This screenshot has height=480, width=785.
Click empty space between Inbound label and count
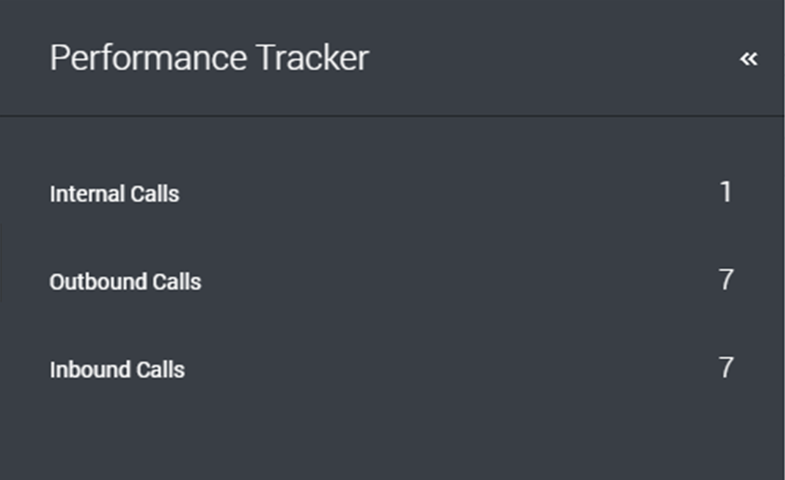(x=442, y=369)
